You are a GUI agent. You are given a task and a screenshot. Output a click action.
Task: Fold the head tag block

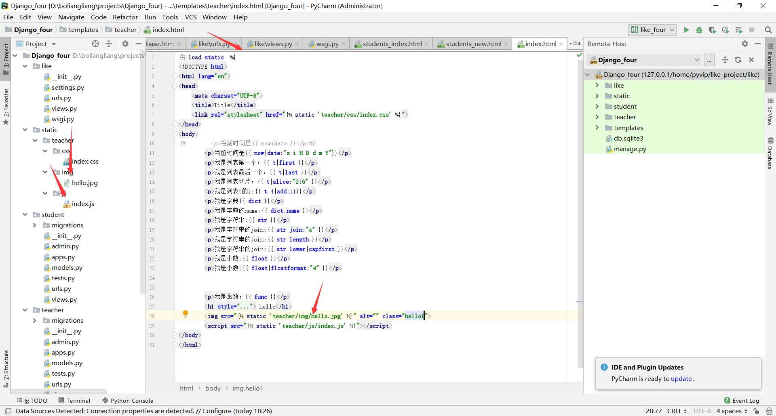click(175, 86)
